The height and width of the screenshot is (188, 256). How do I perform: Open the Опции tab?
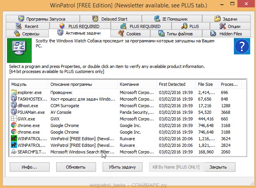pyautogui.click(x=230, y=26)
